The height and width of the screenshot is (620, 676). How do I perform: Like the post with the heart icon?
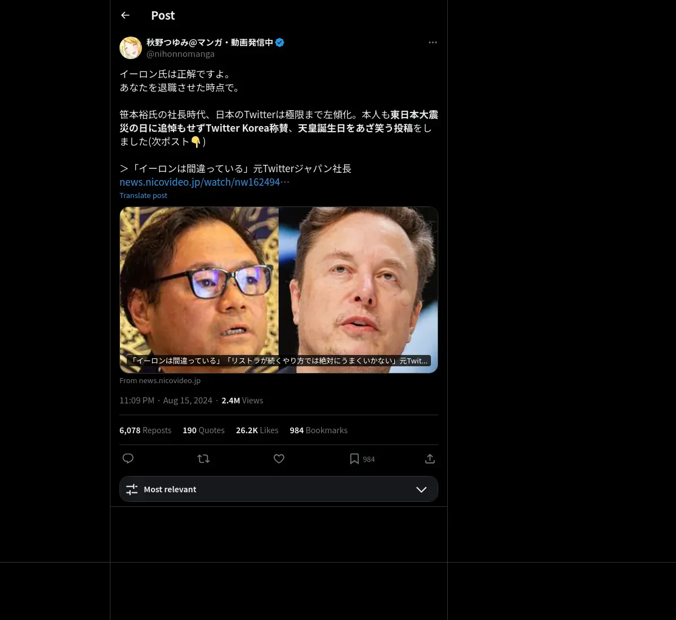point(279,459)
